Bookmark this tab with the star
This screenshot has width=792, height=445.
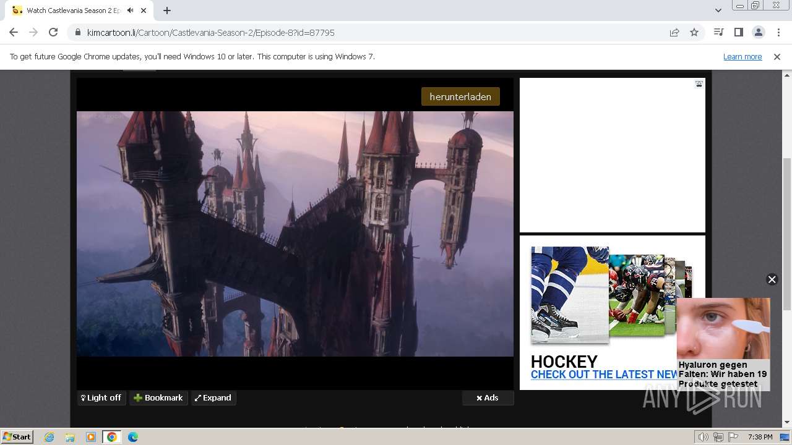point(694,32)
